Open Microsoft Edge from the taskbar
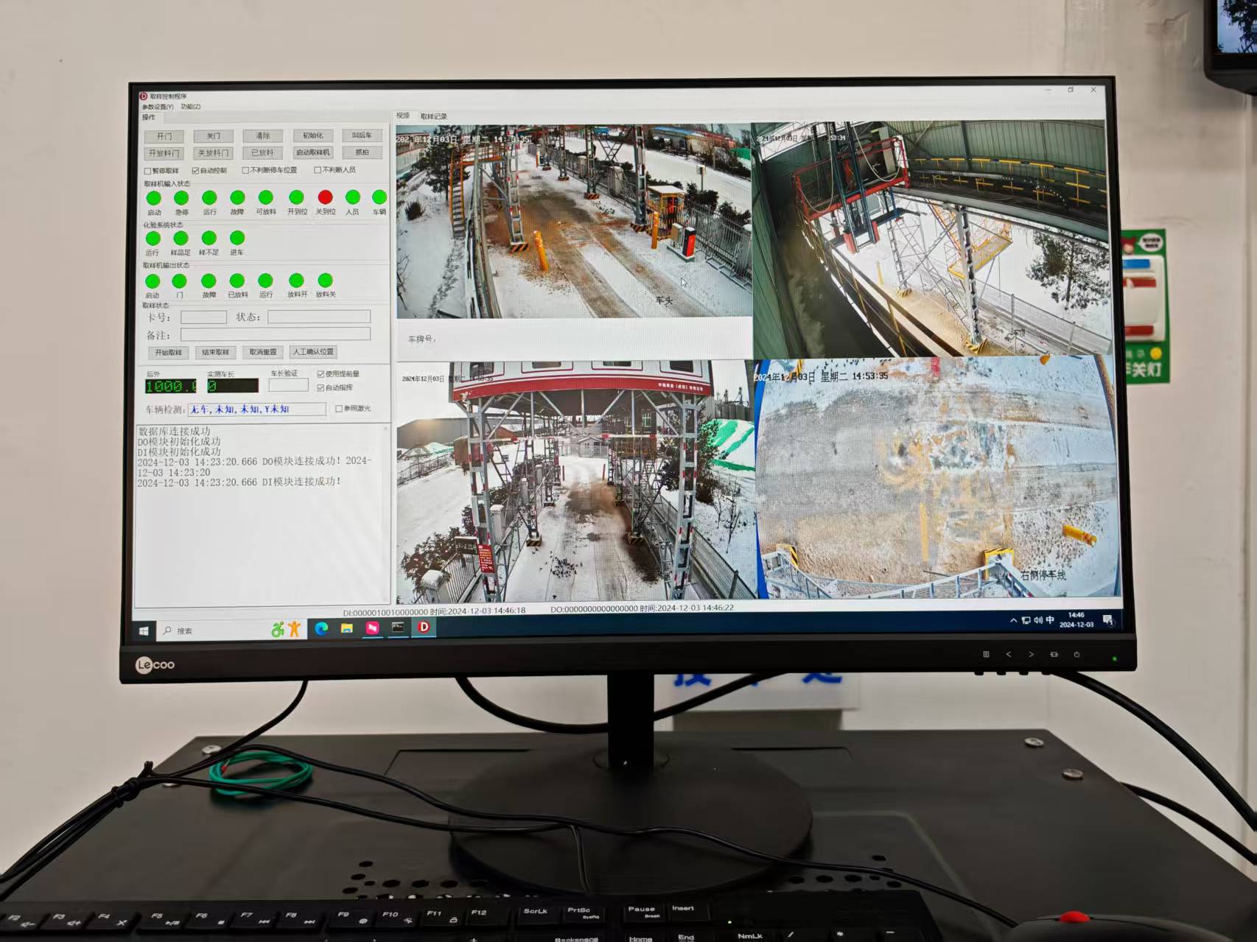Image resolution: width=1257 pixels, height=942 pixels. coord(321,628)
